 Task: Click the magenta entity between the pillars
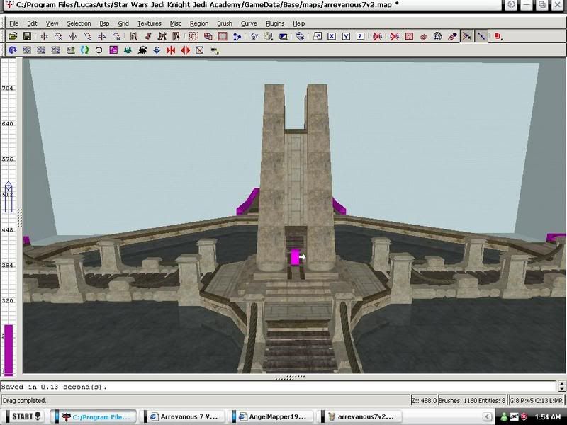click(x=295, y=257)
